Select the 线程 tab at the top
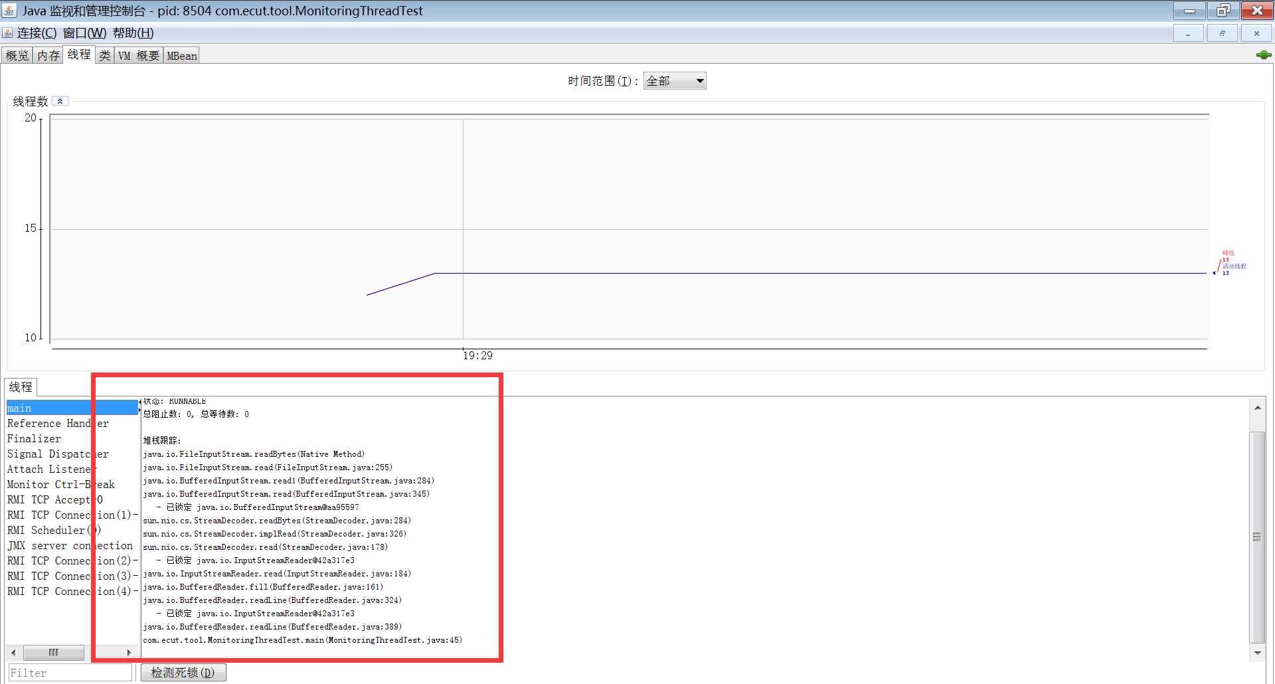Screen dimensions: 1275x684 [79, 54]
